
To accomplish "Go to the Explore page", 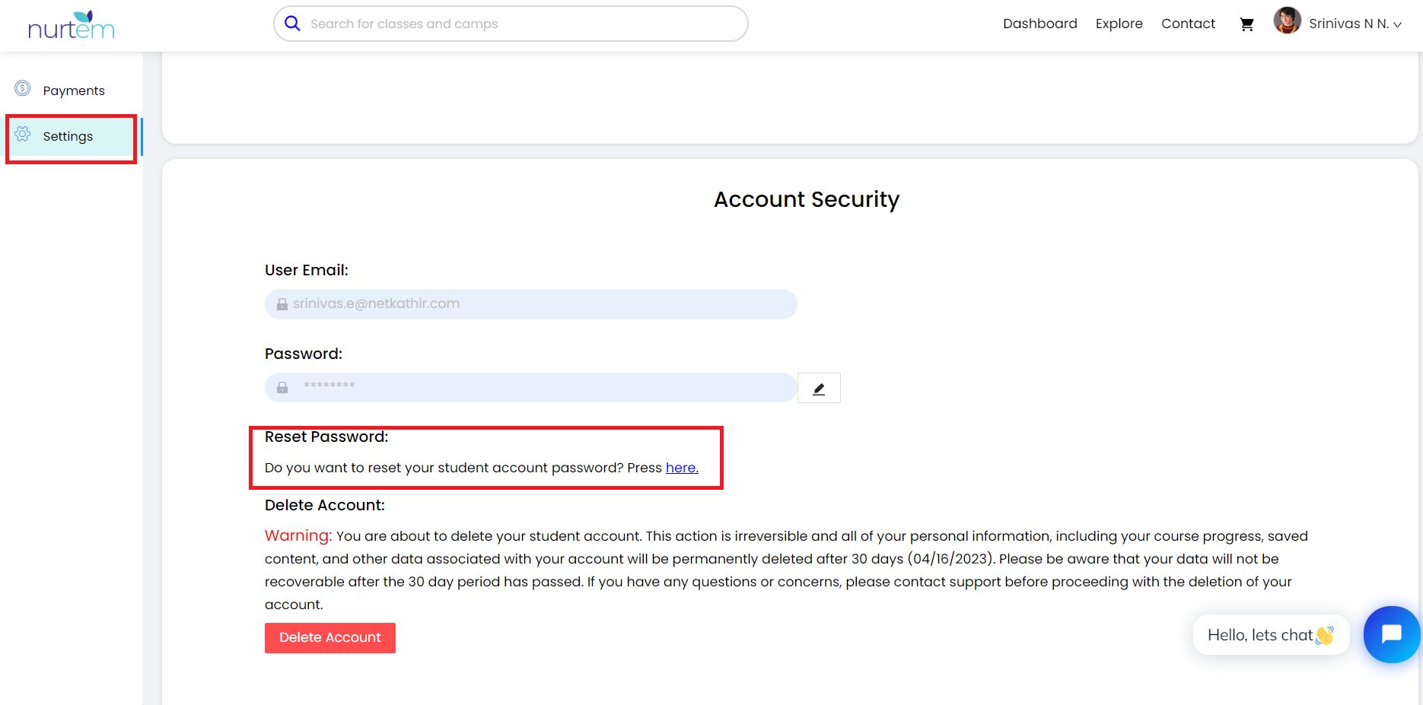I will [1119, 24].
